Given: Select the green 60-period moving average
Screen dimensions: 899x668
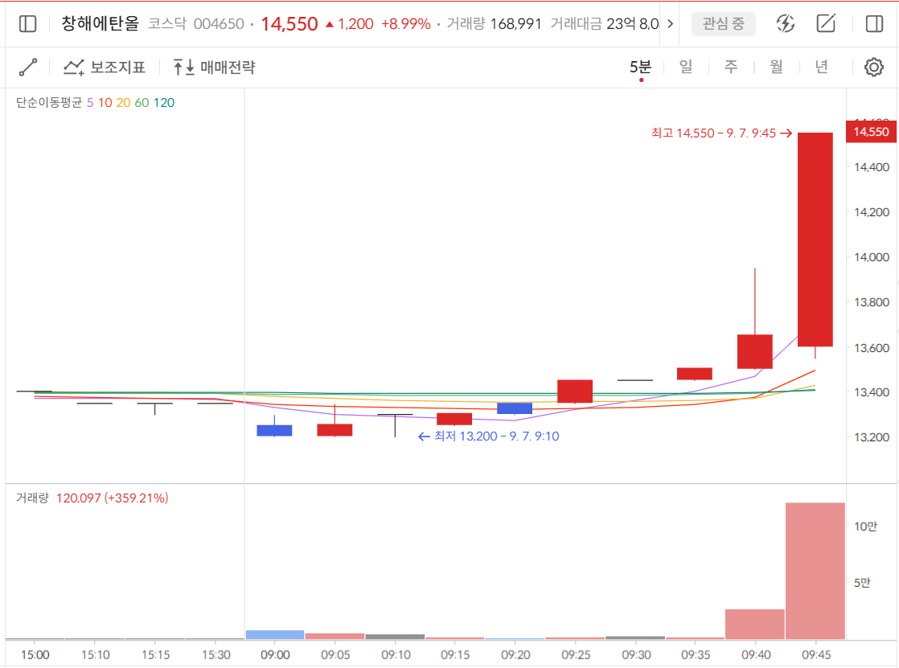Looking at the screenshot, I should click(x=142, y=103).
